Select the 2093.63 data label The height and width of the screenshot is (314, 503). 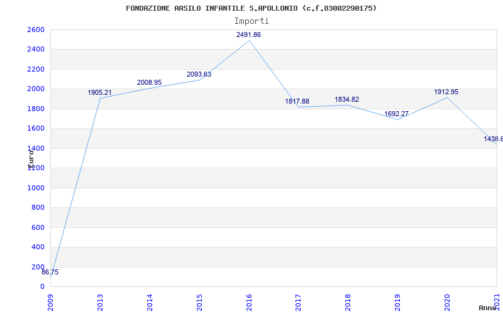[x=199, y=75]
